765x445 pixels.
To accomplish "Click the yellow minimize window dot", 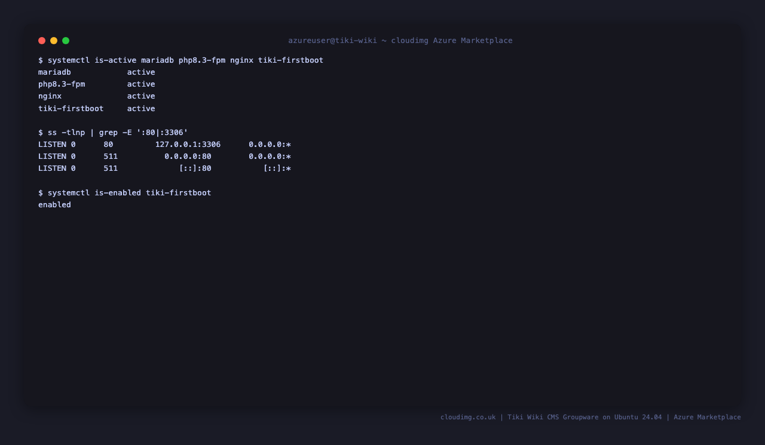I will (x=54, y=41).
